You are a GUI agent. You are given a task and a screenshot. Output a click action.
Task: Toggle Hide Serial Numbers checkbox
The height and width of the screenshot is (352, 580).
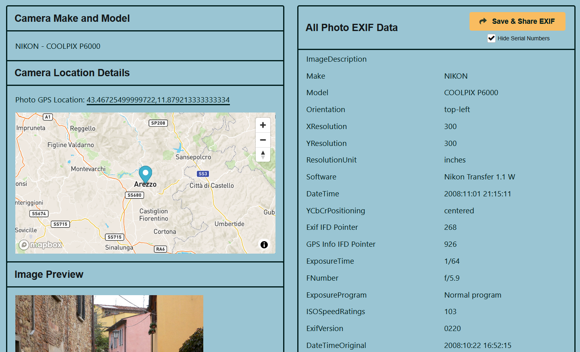coord(491,38)
